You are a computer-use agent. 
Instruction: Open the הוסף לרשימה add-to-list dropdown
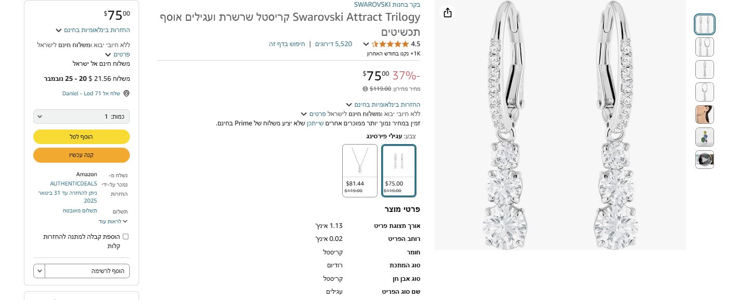tap(81, 270)
